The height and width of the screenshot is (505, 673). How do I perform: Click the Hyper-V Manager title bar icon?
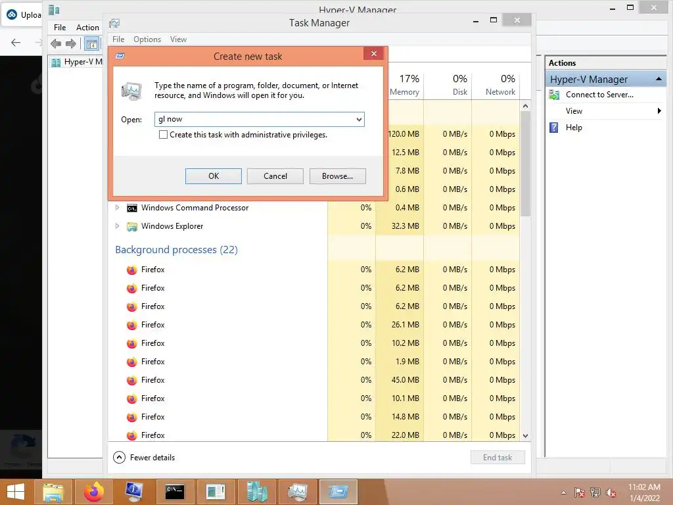(x=54, y=9)
